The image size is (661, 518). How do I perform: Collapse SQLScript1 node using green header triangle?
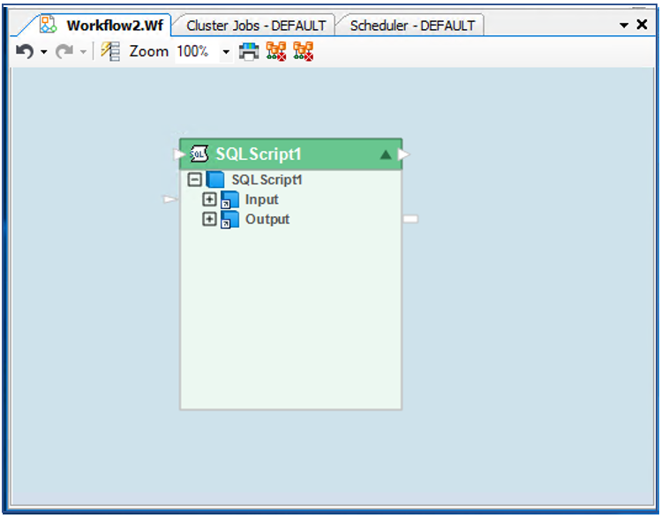coord(385,154)
